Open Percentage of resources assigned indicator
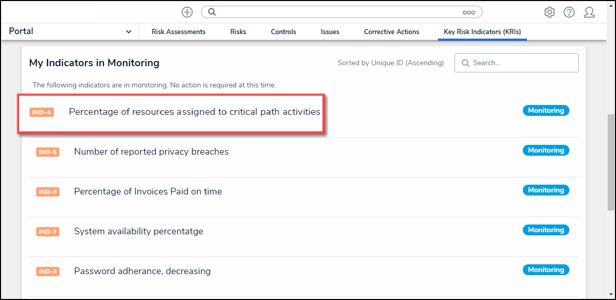Image resolution: width=616 pixels, height=300 pixels. click(195, 112)
